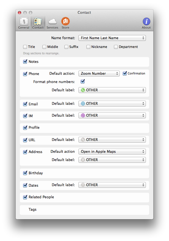Uncheck the Email section checkbox

[25, 104]
